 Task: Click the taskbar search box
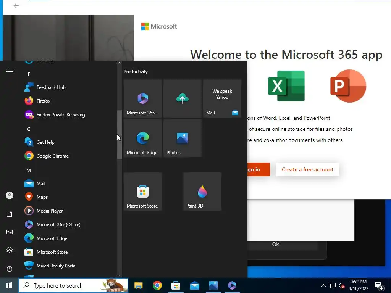tap(73, 285)
